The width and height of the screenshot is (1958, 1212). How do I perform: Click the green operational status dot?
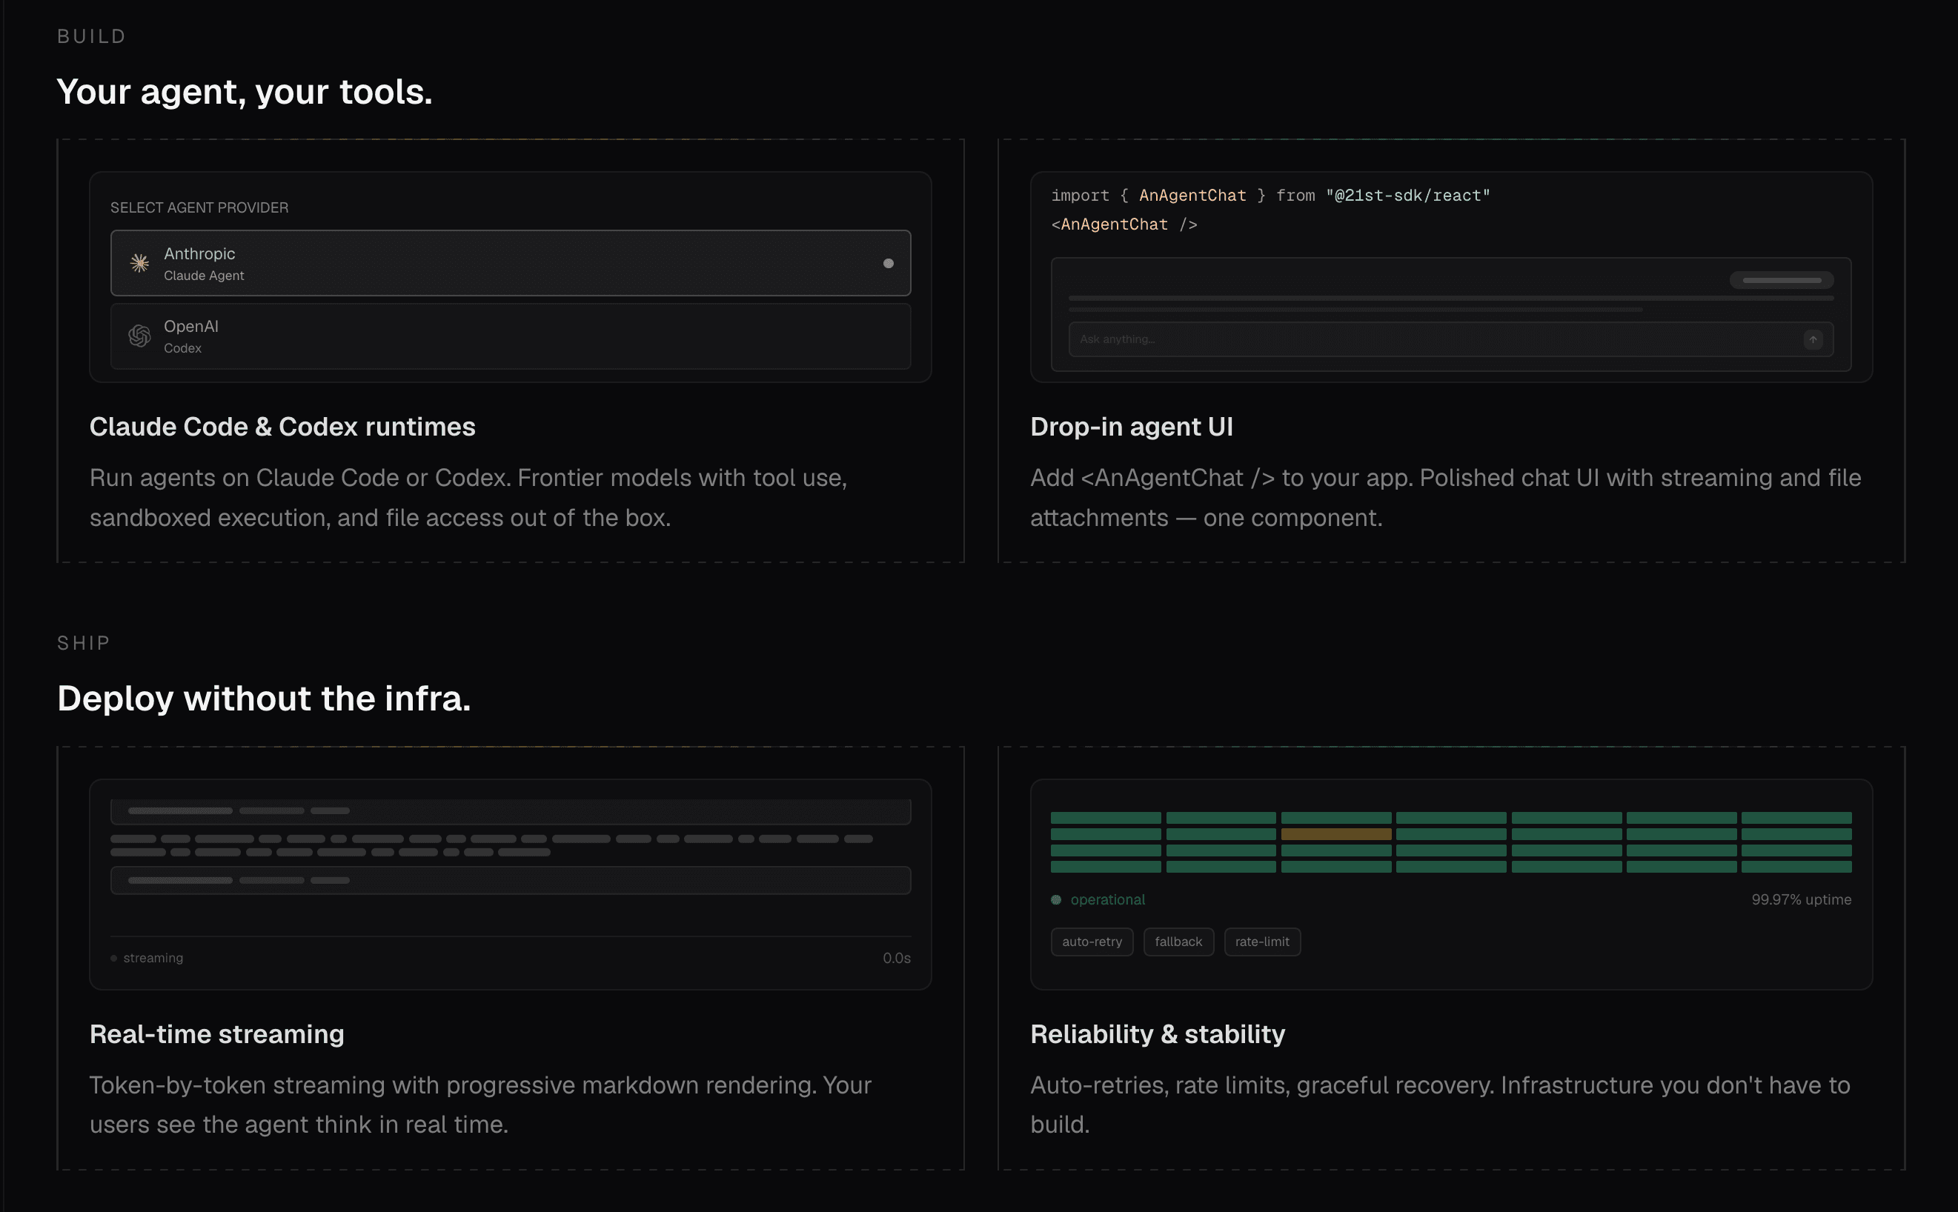tap(1056, 899)
